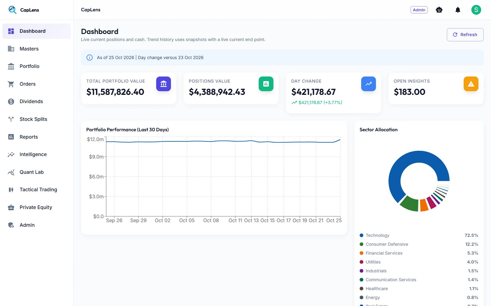Viewport: 491px width, 306px height.
Task: Go to the Portfolio section
Action: coord(37,66)
